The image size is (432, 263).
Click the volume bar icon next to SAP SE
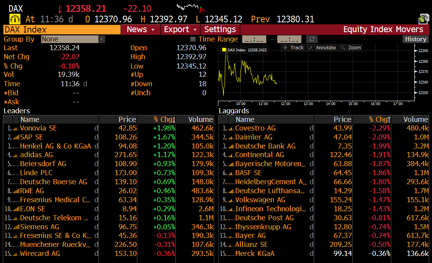pyautogui.click(x=16, y=137)
